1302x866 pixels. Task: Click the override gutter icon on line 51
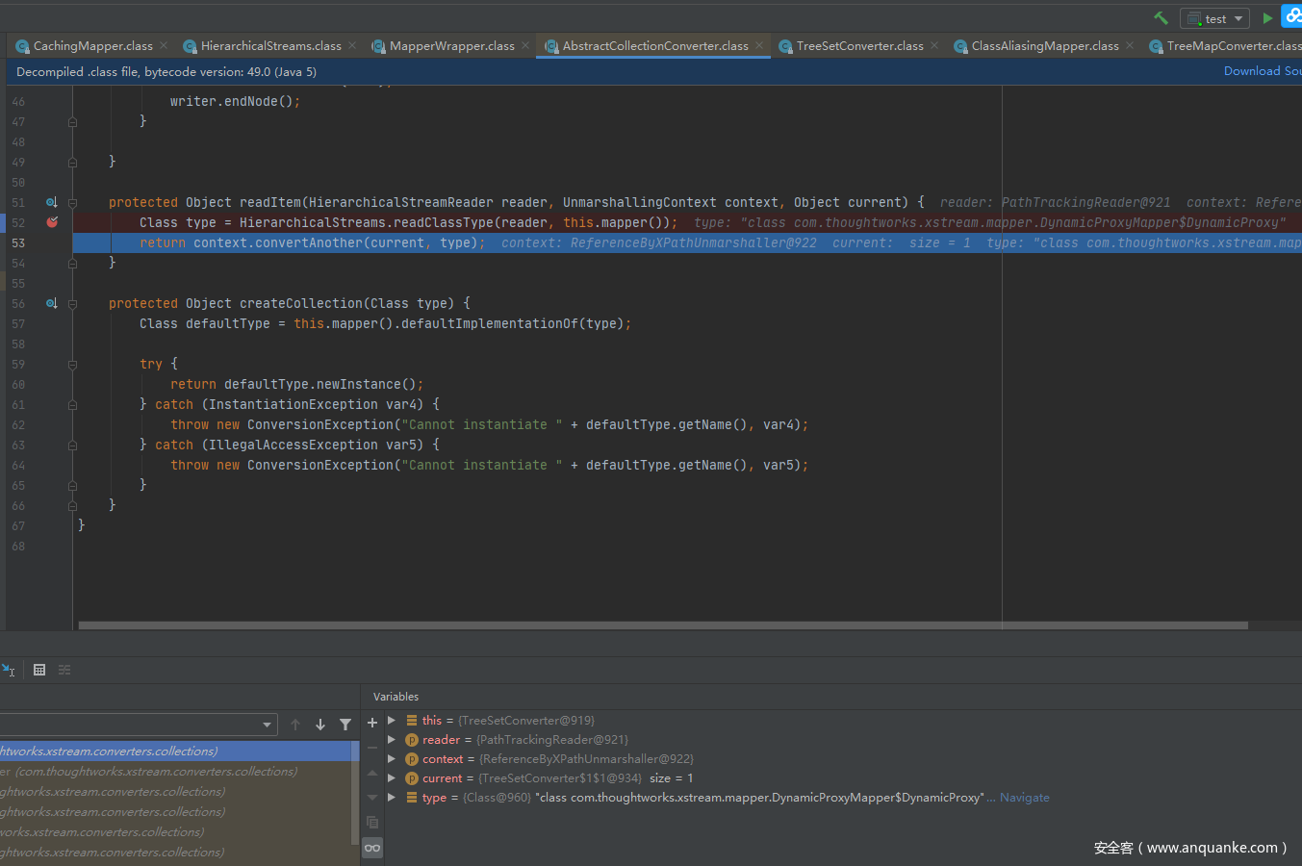coord(51,202)
